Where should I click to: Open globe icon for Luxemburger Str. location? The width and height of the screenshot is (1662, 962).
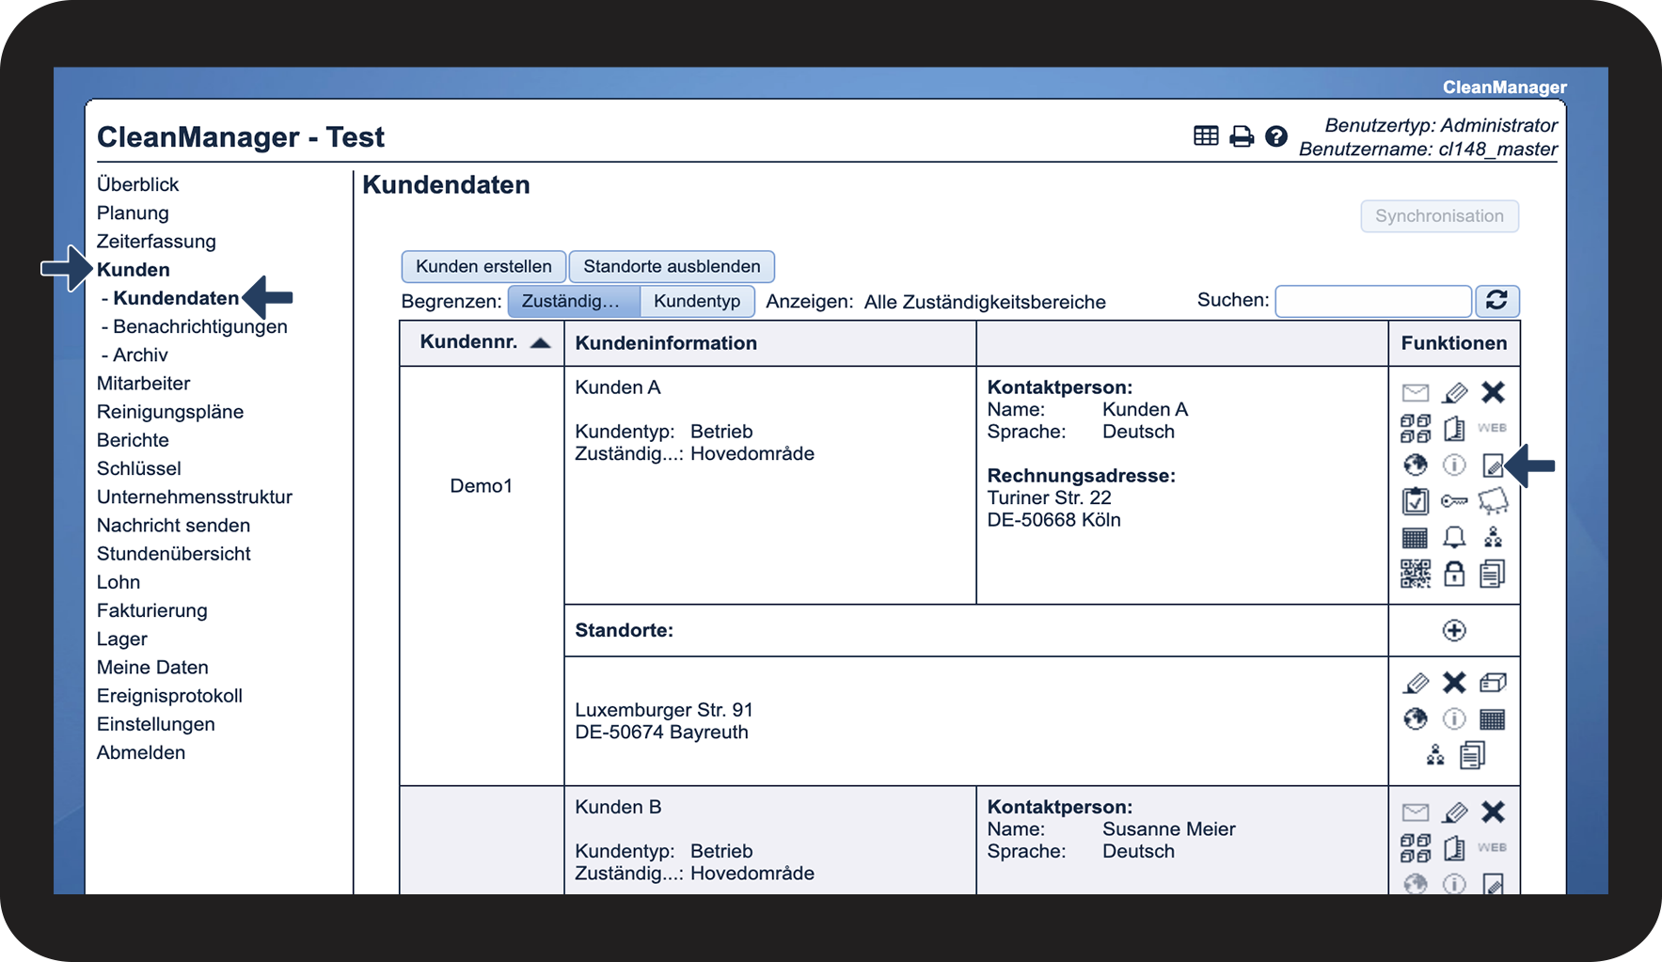(1416, 719)
